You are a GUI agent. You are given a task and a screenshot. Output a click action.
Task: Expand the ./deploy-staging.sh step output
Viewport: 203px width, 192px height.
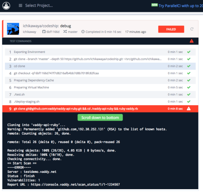pos(100,102)
